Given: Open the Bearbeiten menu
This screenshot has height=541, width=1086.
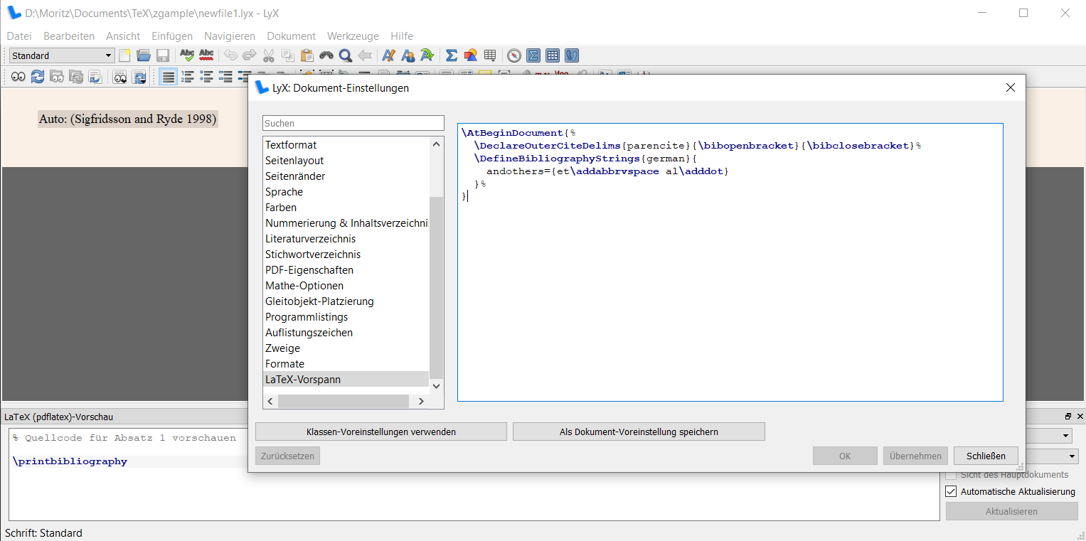Looking at the screenshot, I should tap(69, 36).
